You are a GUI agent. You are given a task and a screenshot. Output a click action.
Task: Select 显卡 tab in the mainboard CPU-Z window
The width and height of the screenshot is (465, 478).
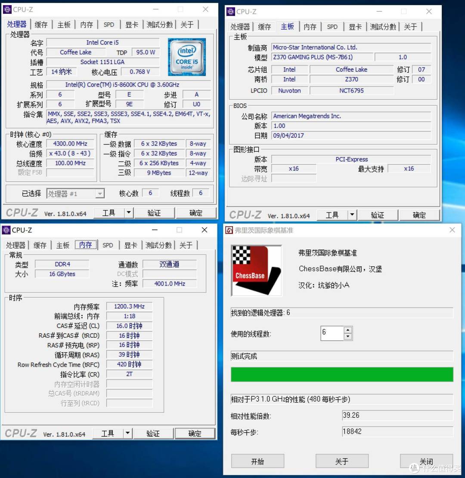355,27
